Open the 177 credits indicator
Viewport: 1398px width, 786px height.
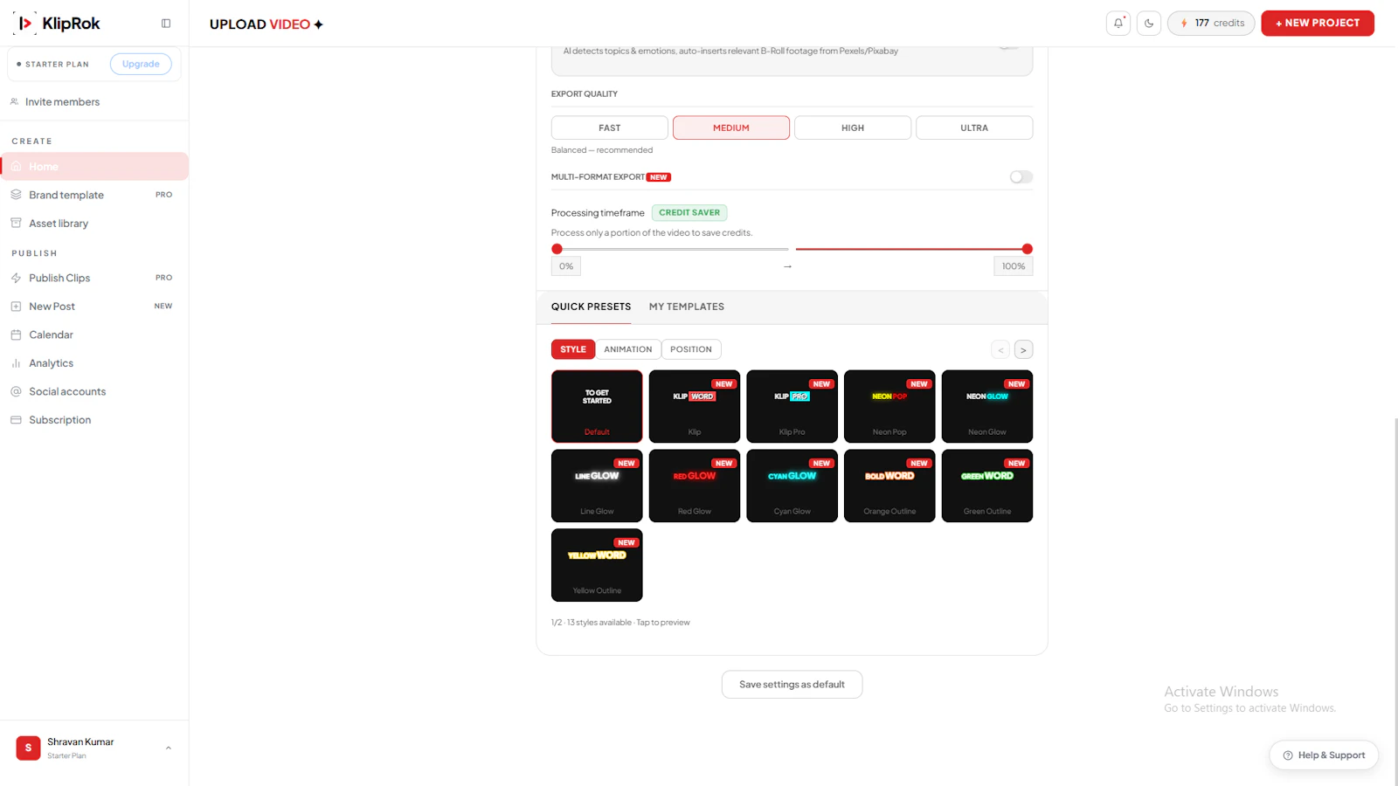click(1211, 24)
